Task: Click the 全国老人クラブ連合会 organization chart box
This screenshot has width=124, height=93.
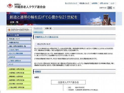Action: (68, 82)
